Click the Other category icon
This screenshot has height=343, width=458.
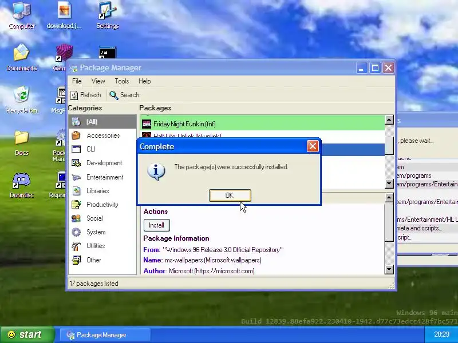coord(76,260)
